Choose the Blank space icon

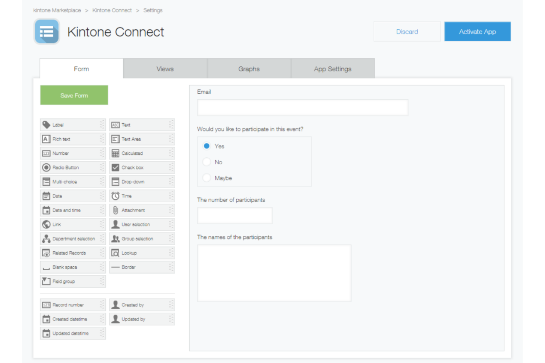[x=46, y=268]
